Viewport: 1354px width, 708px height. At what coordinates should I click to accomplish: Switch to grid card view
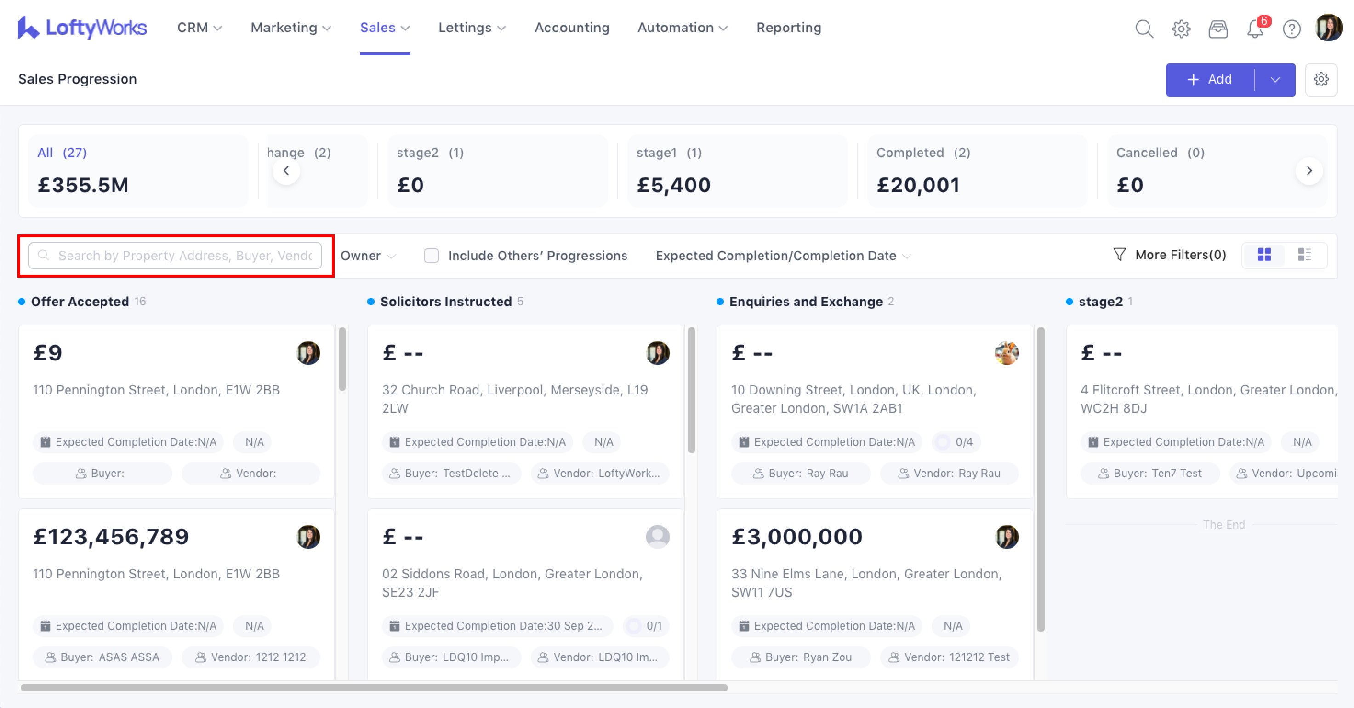click(1264, 255)
